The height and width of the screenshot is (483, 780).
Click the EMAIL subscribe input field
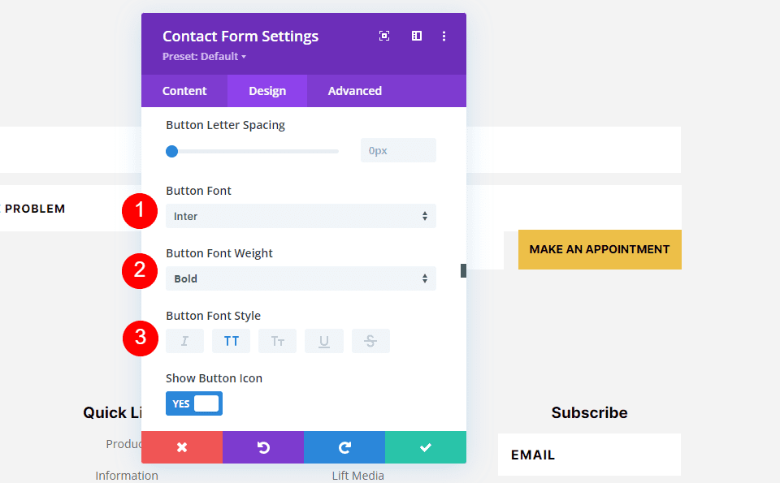coord(588,455)
